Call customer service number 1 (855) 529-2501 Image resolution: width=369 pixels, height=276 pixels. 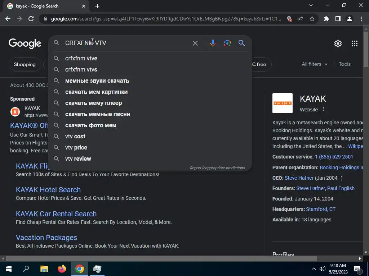(334, 157)
